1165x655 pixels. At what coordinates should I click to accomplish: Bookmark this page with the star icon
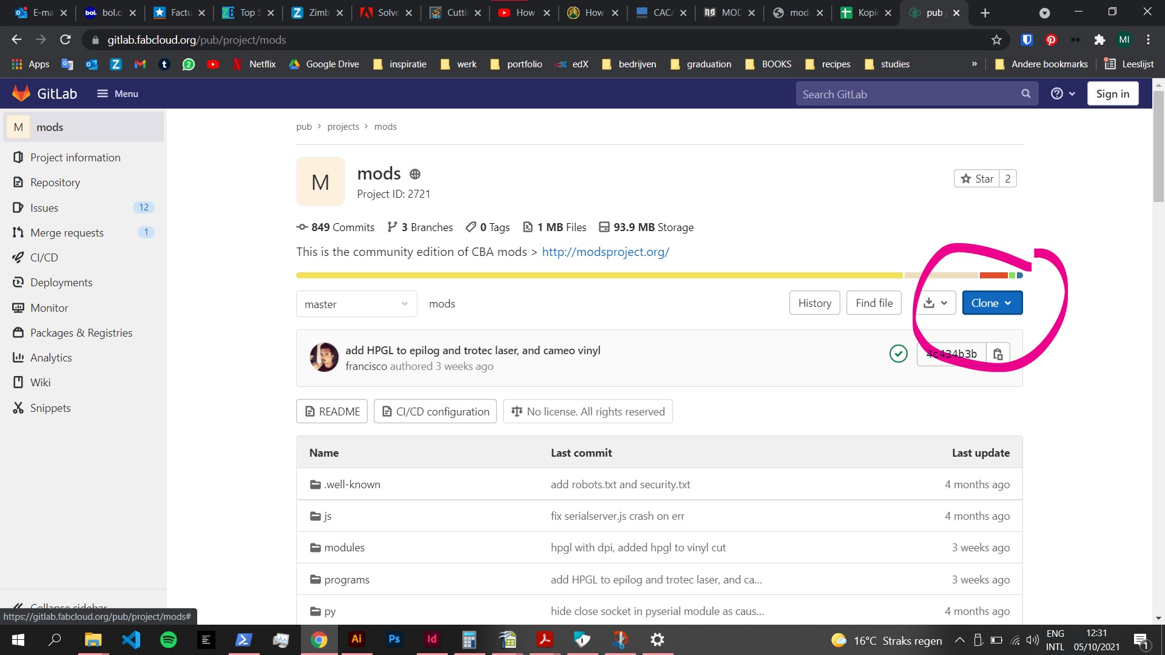pyautogui.click(x=996, y=39)
